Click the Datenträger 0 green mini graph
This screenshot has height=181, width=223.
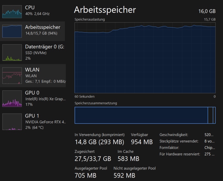pos(12,53)
